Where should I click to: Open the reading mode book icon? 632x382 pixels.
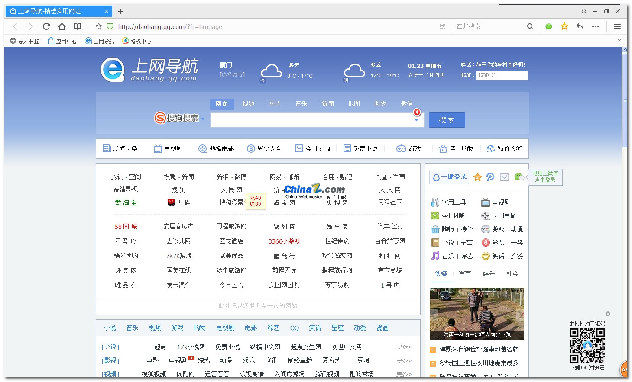78,26
